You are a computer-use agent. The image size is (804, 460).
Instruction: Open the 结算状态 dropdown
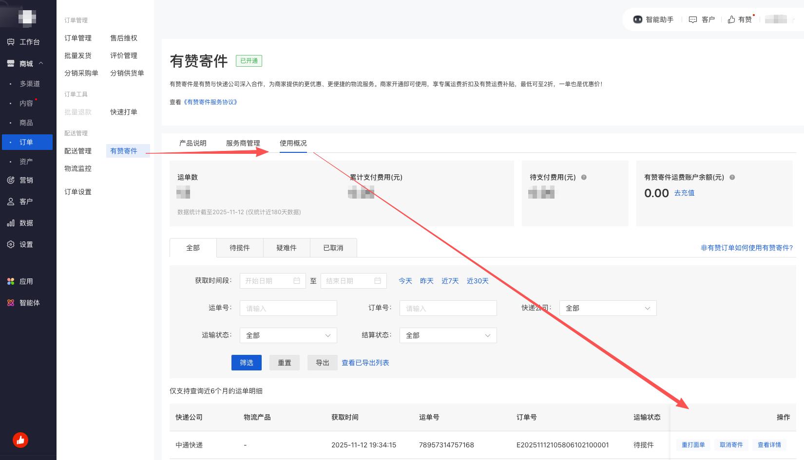pos(448,335)
